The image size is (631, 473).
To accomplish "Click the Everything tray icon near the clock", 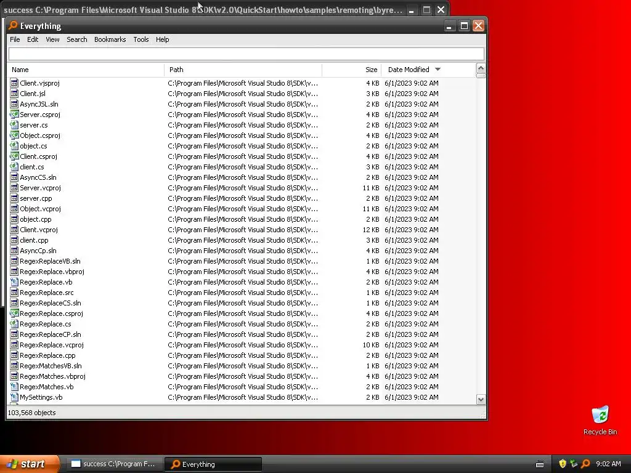I will (x=585, y=464).
